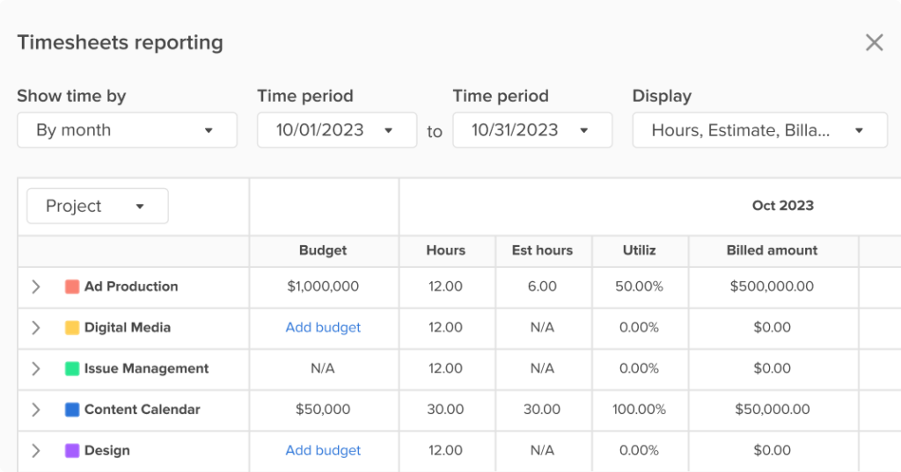Image resolution: width=901 pixels, height=472 pixels.
Task: Open the Show time by dropdown
Action: (127, 130)
